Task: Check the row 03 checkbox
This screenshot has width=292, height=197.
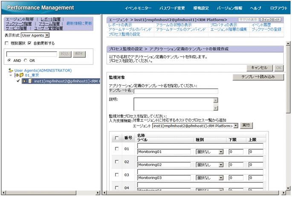Action: (117, 175)
